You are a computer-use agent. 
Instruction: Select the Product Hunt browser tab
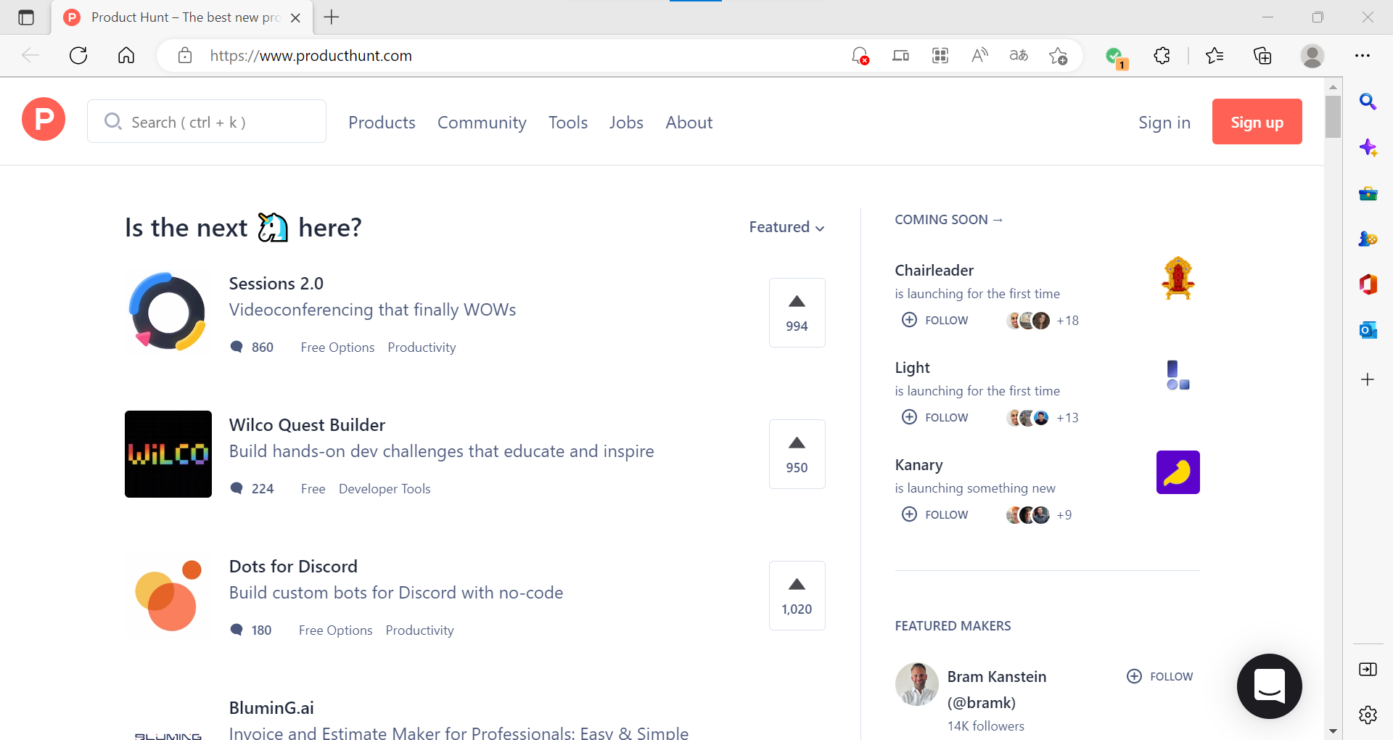[x=181, y=17]
